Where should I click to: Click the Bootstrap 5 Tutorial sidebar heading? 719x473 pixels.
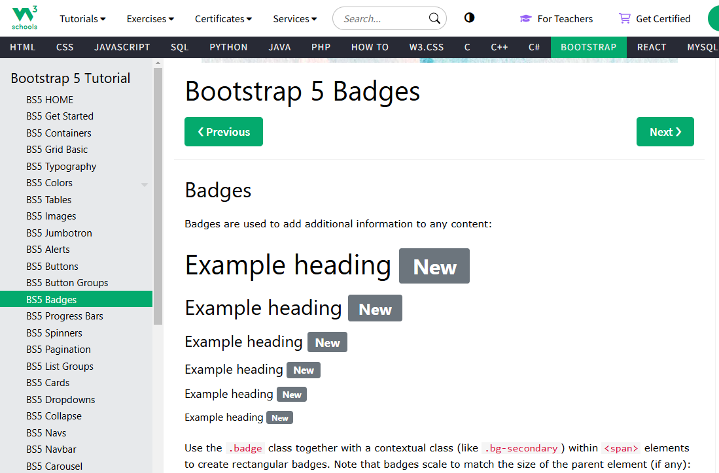[71, 78]
